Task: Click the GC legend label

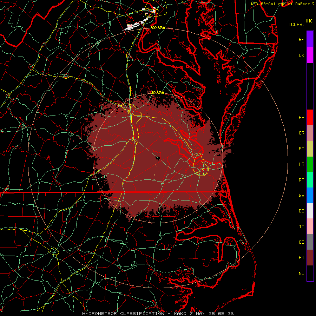Action: 302,242
